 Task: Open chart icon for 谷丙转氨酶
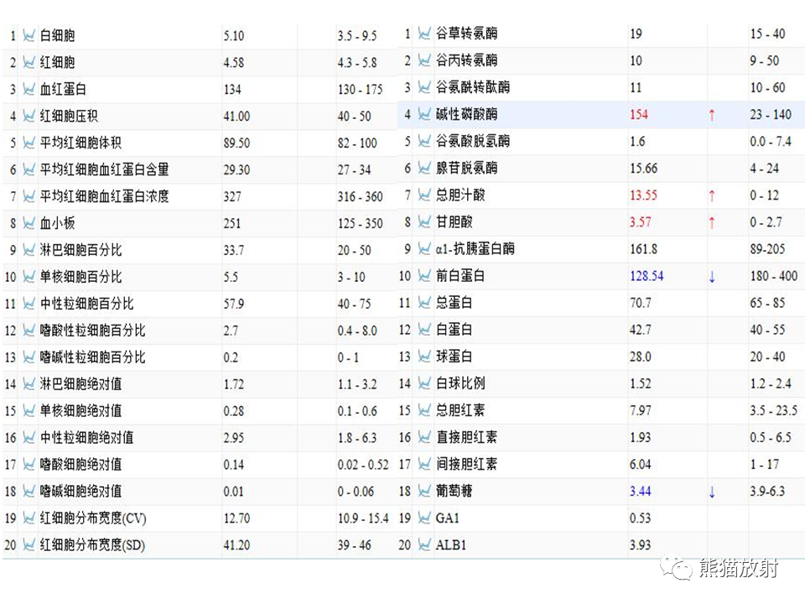[424, 60]
